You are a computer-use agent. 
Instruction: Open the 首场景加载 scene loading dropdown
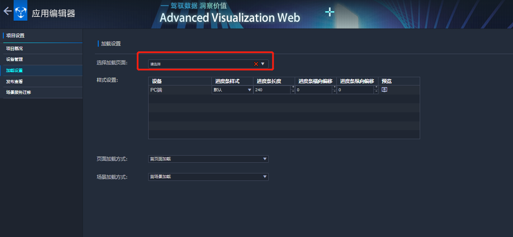click(208, 177)
